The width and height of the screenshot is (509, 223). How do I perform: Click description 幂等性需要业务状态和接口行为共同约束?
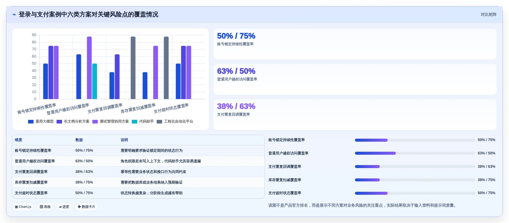point(153,172)
